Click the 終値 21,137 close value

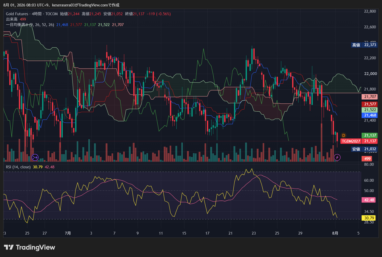click(135, 14)
